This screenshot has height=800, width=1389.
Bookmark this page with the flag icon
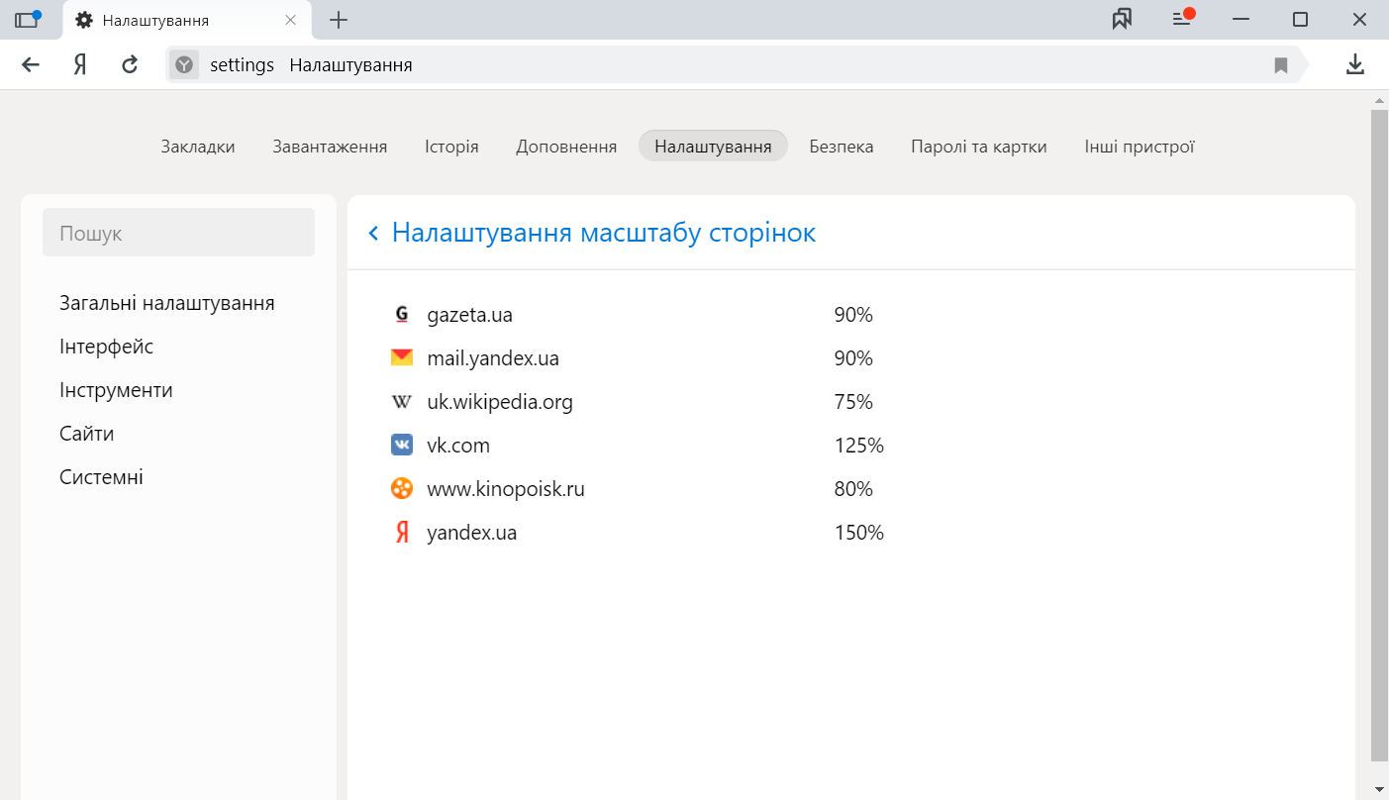pyautogui.click(x=1281, y=65)
